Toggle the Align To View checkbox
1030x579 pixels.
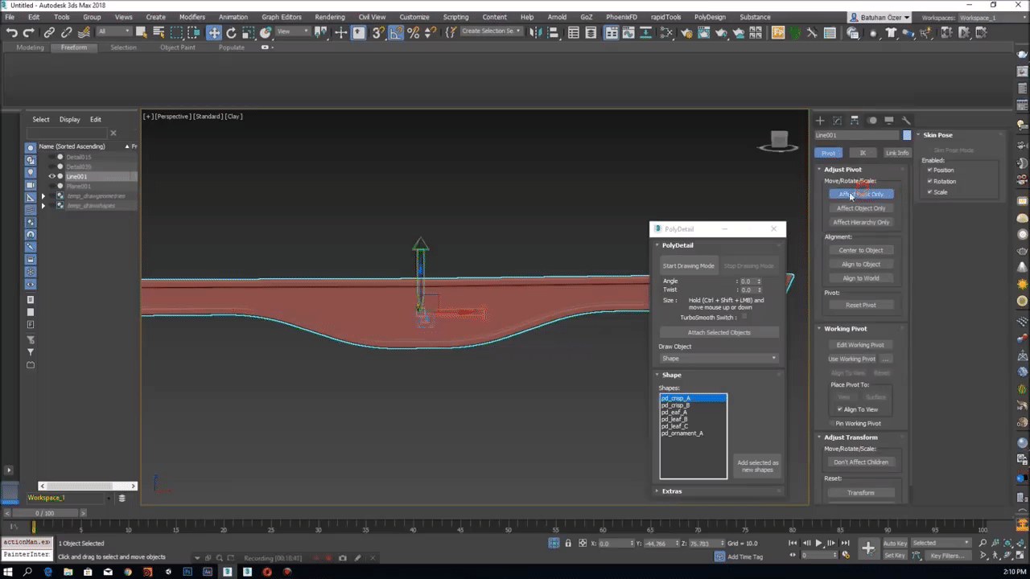pos(839,409)
